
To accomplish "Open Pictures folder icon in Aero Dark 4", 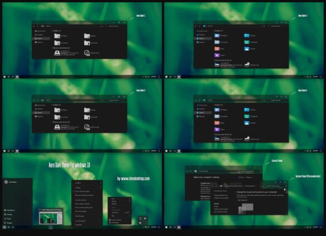I will tap(246, 123).
